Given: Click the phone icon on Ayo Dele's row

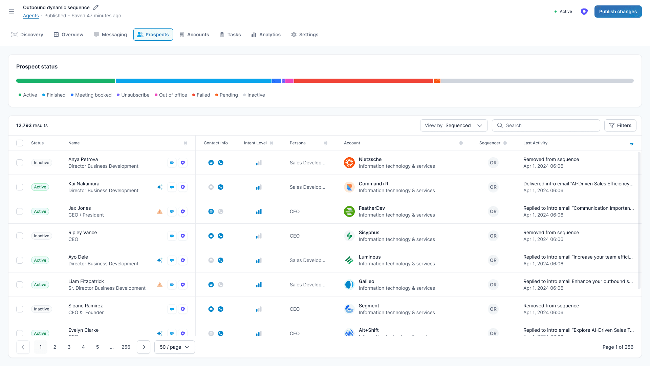Looking at the screenshot, I should (x=221, y=260).
